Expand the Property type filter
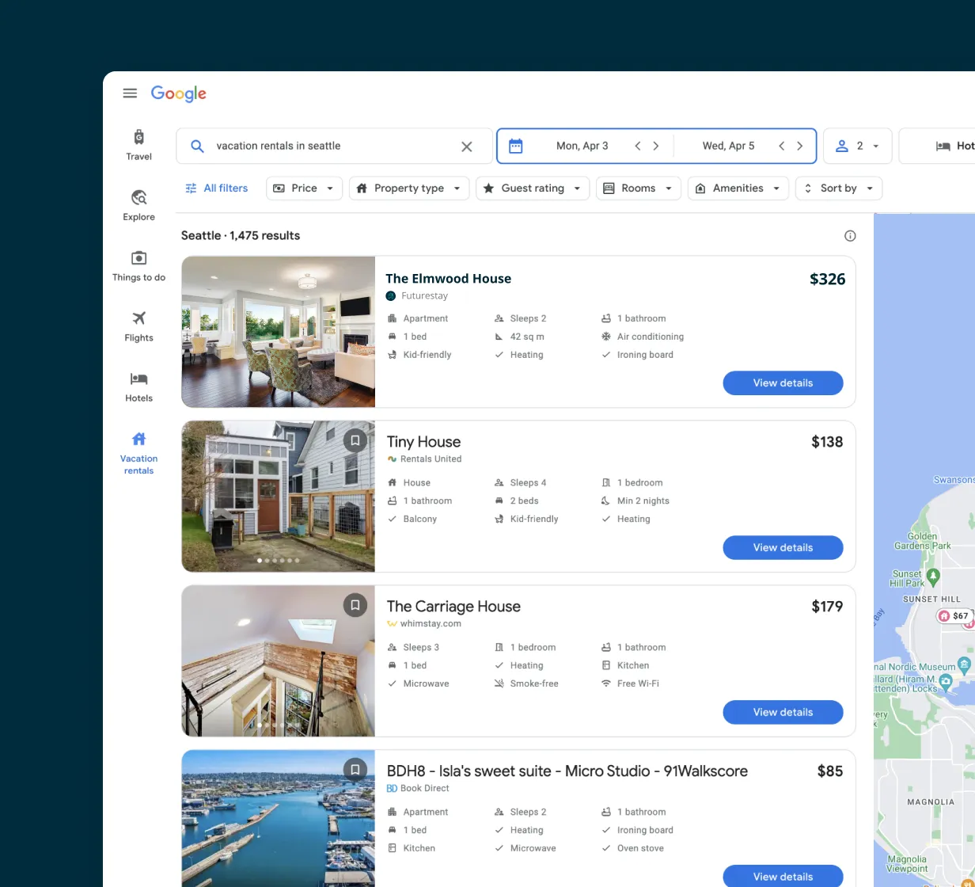Image resolution: width=975 pixels, height=887 pixels. tap(409, 188)
